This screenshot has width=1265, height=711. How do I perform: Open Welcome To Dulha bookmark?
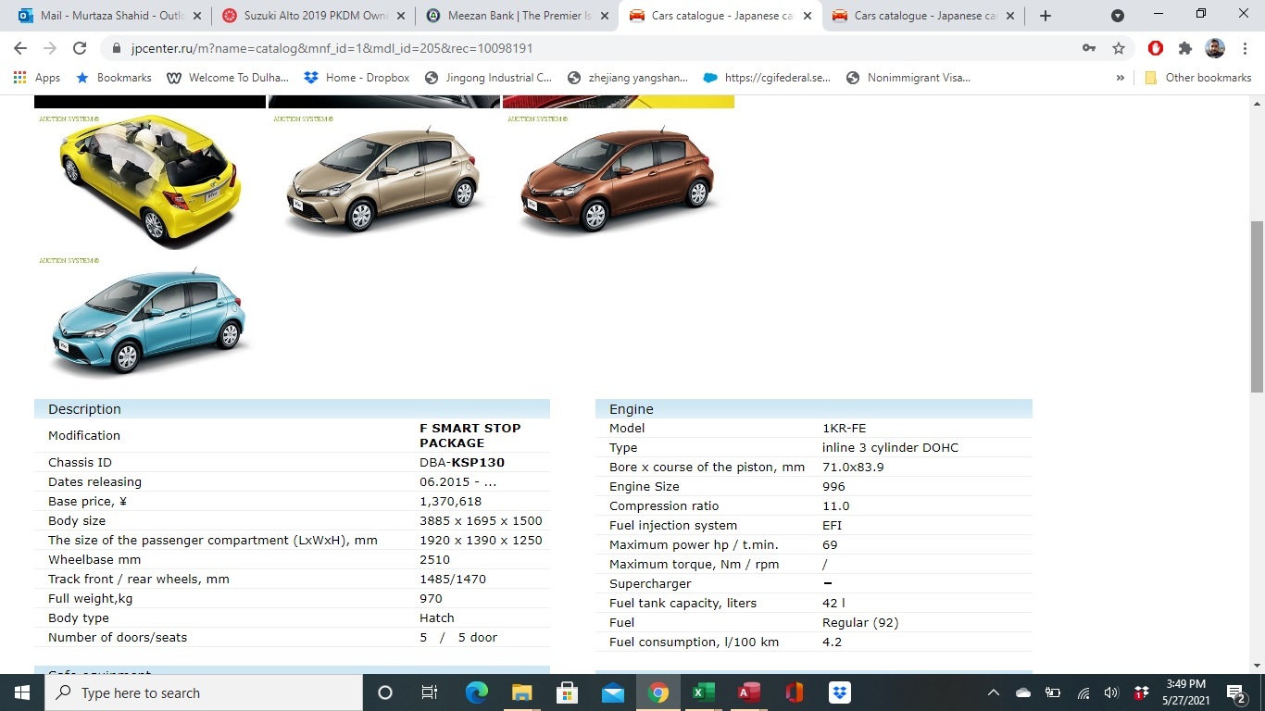[228, 78]
